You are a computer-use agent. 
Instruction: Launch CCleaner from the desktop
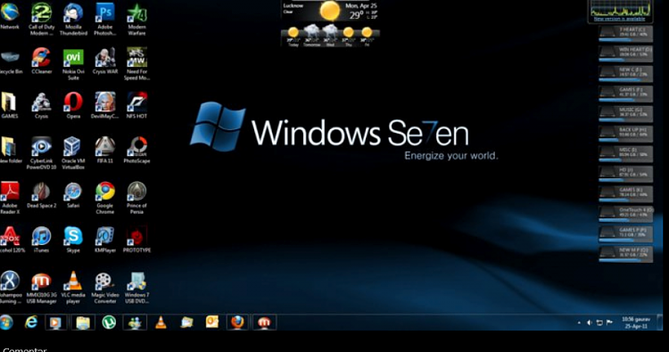pyautogui.click(x=41, y=61)
